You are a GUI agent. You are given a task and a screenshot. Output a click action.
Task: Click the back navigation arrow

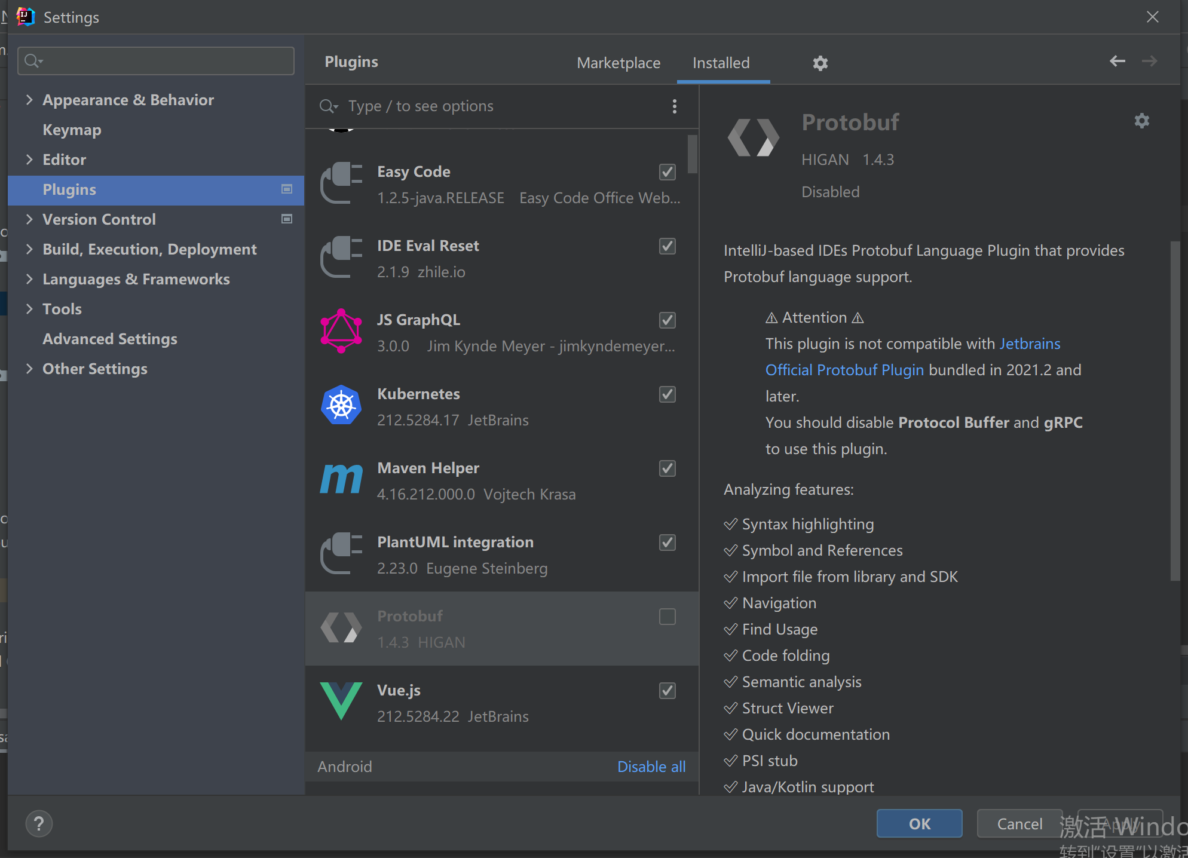(x=1117, y=61)
